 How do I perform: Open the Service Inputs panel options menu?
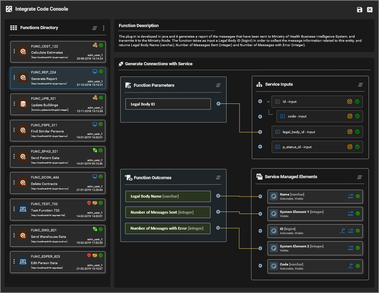tap(361, 85)
